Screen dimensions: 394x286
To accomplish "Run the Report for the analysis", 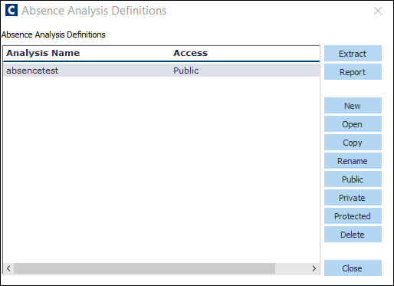I will click(353, 72).
